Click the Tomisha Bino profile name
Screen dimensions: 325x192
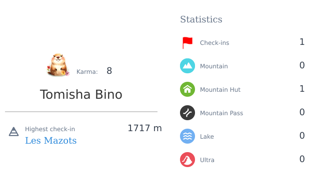pyautogui.click(x=81, y=94)
